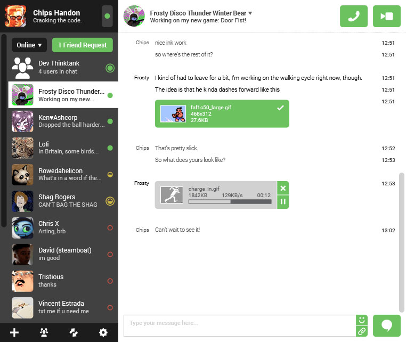Screen dimensions: 406x342
Task: Attach a file using the paperclip icon
Action: coord(362,331)
